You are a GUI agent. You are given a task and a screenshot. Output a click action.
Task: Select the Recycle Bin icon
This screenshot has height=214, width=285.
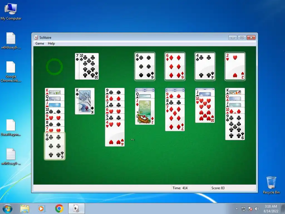(271, 185)
